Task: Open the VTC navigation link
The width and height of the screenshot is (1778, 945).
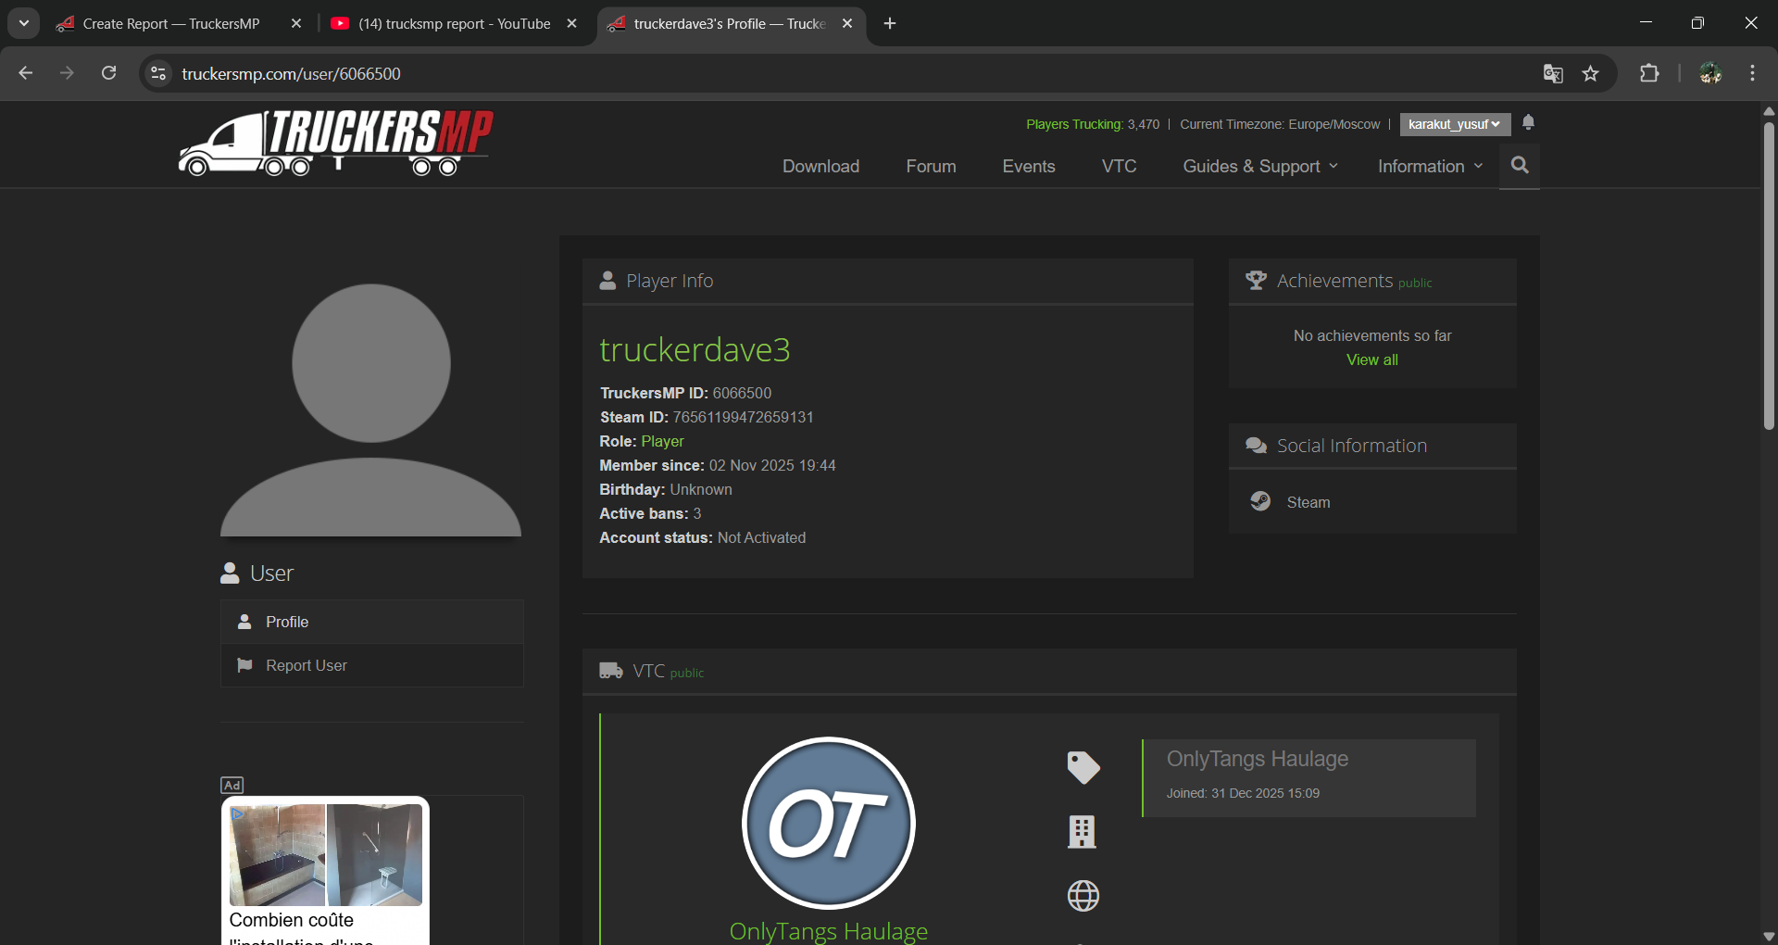Action: tap(1119, 166)
